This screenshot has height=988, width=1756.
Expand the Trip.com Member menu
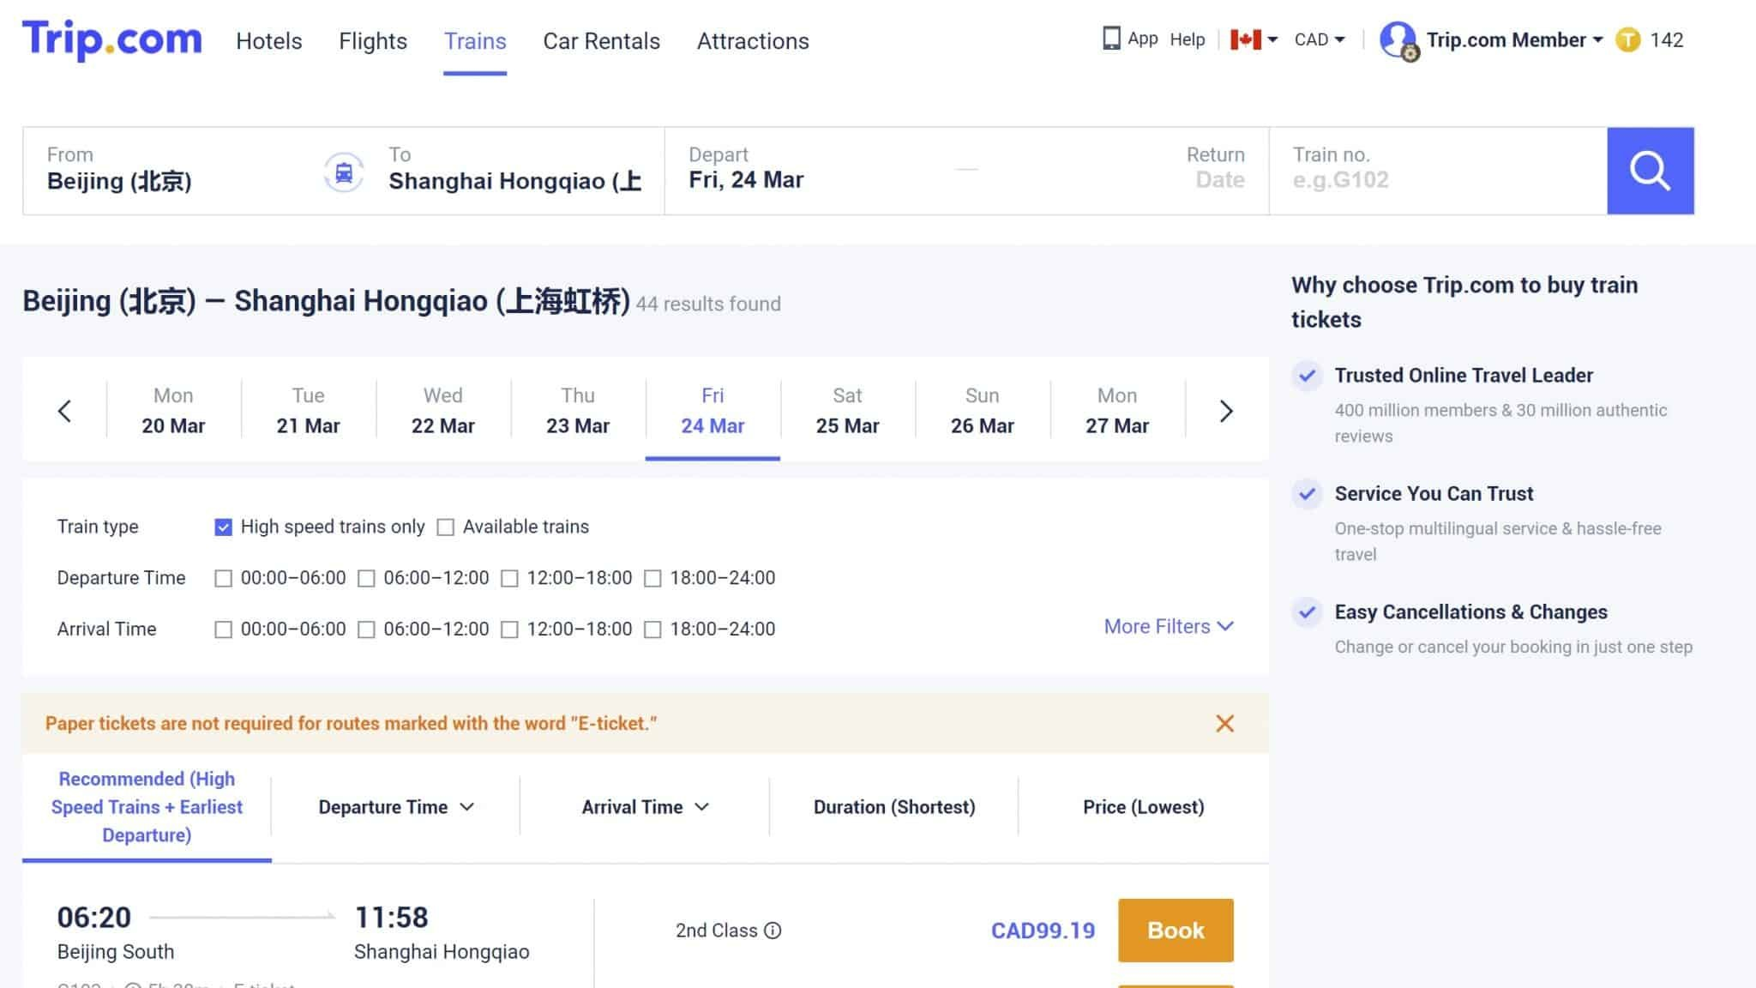click(x=1514, y=40)
